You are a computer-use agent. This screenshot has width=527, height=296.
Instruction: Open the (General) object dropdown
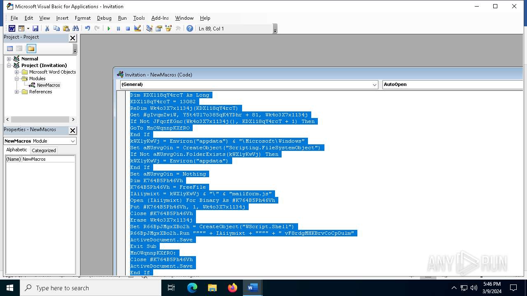(375, 85)
